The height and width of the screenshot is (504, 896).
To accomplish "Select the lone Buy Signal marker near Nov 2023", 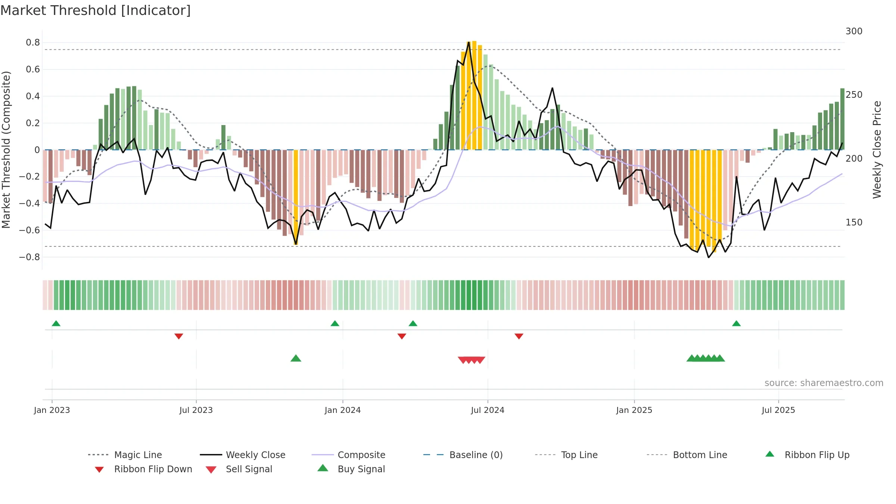I will point(296,358).
